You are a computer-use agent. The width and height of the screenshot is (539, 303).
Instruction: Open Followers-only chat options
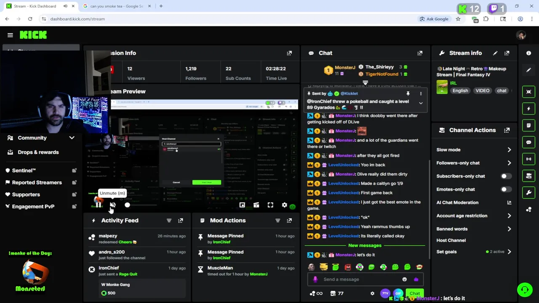[474, 163]
